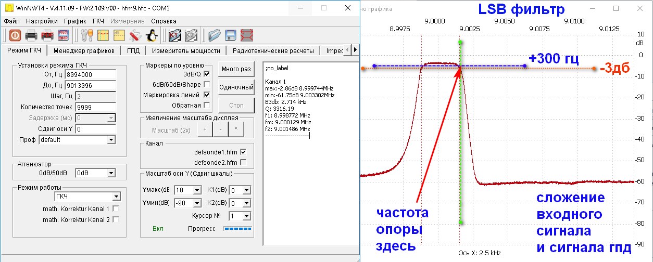Screen dimensions: 653x262
Task: Click the PDF export toolbar icon
Action: pyautogui.click(x=47, y=35)
